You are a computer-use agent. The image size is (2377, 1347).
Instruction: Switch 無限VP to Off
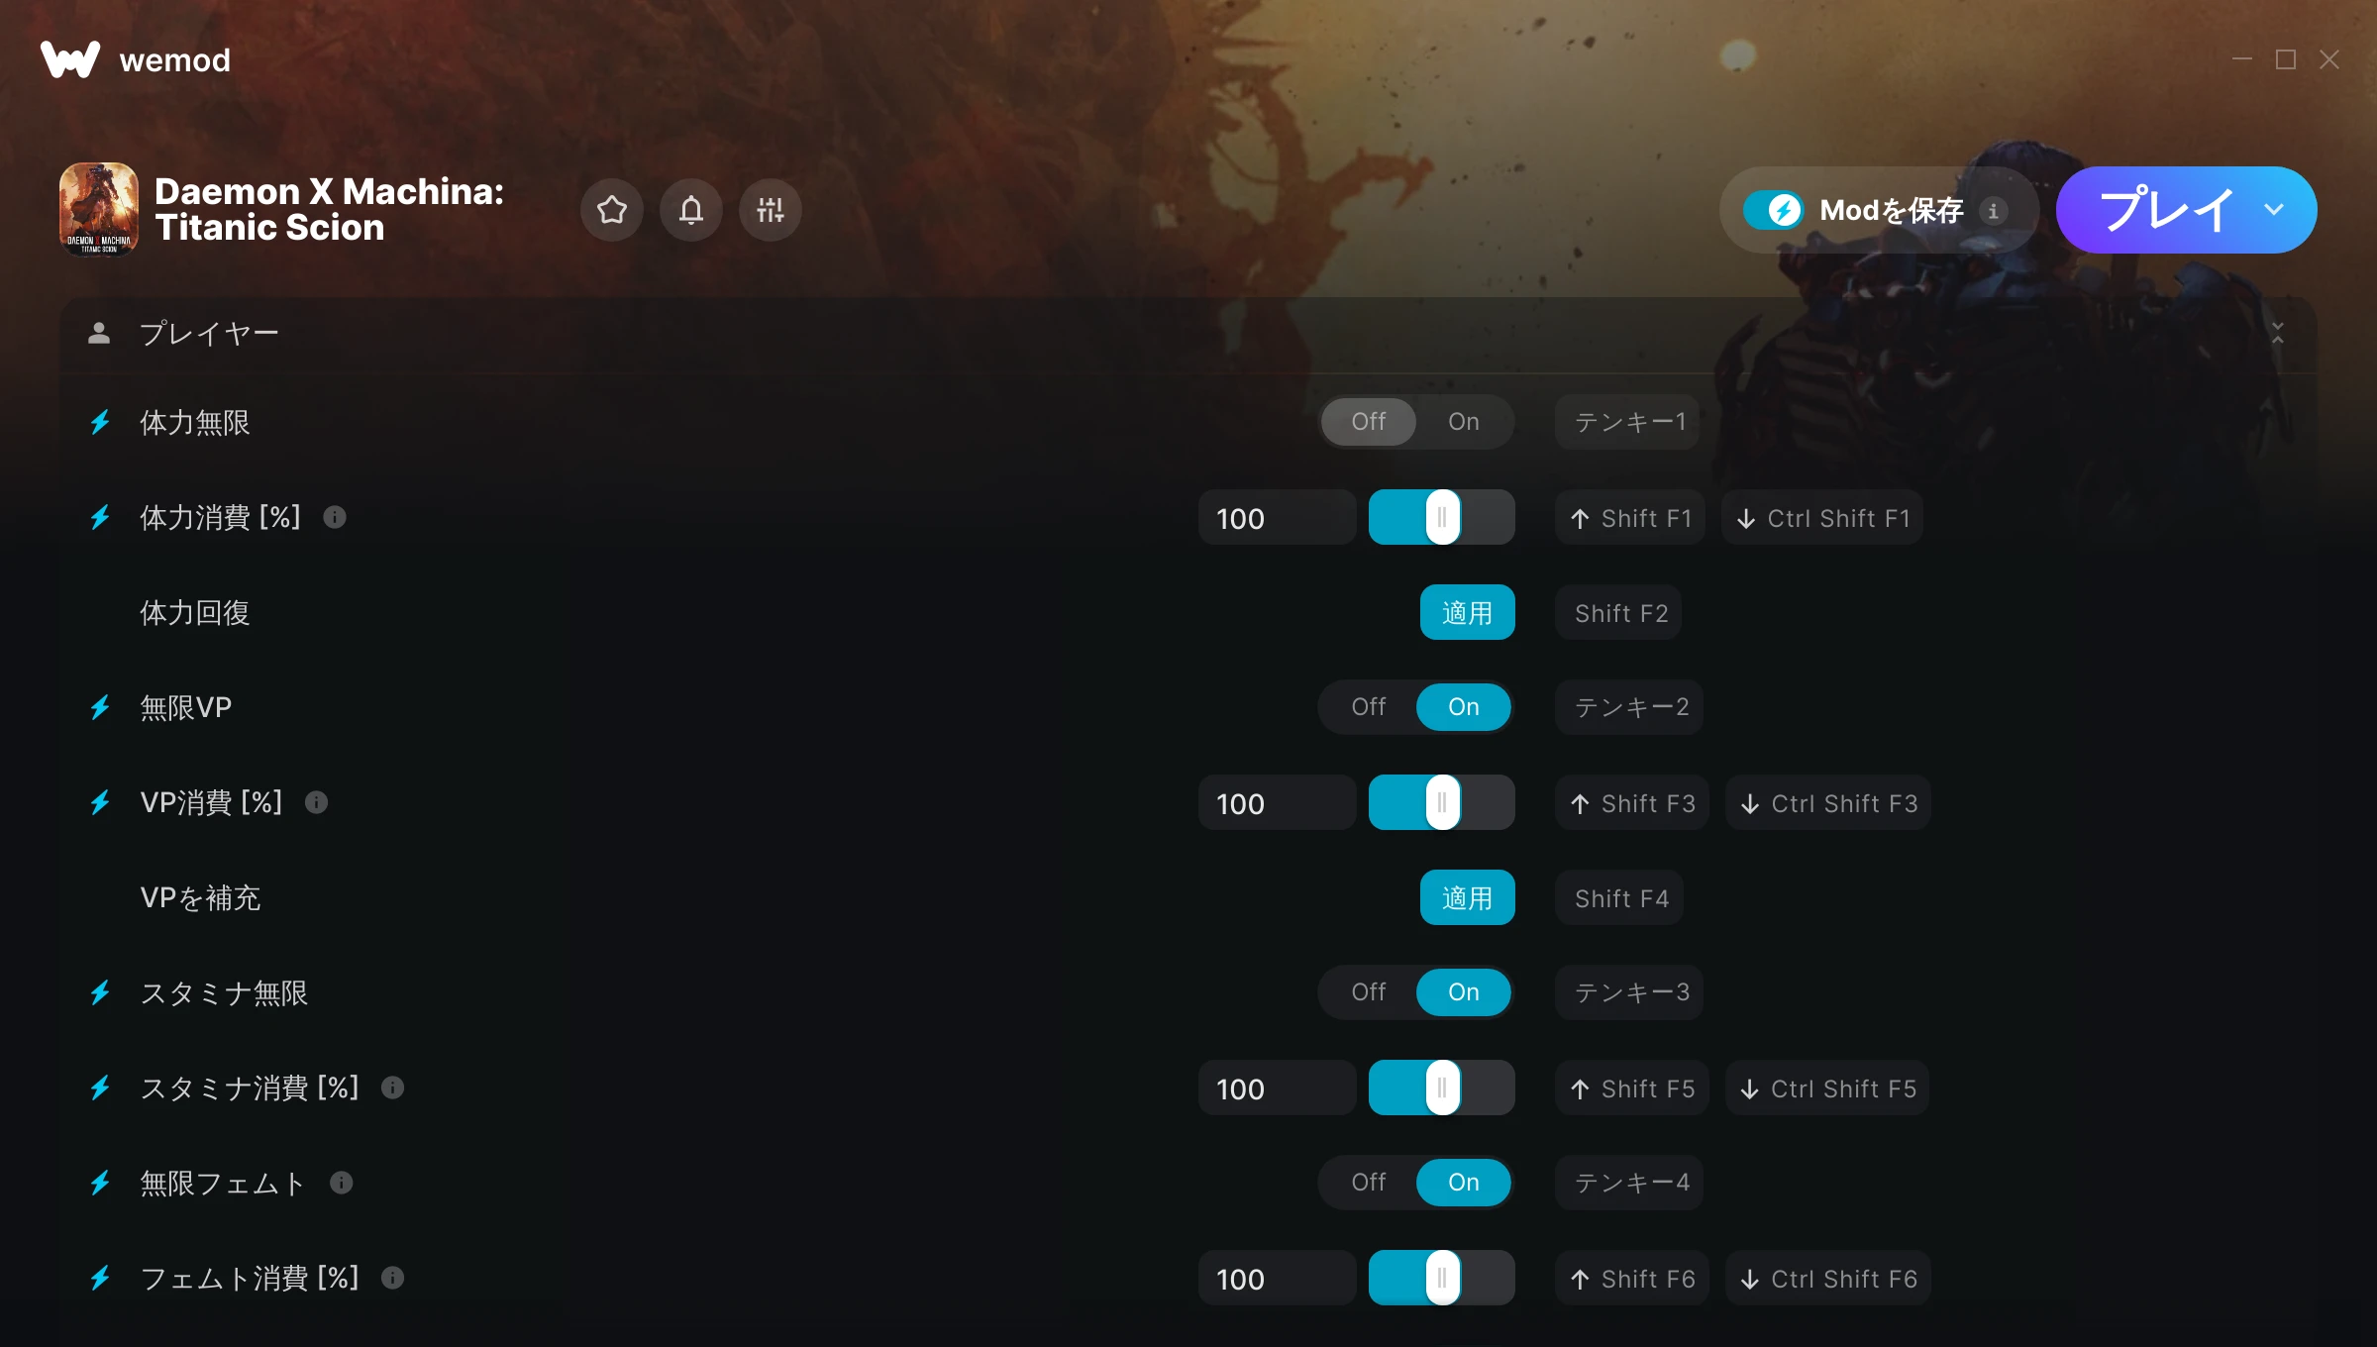pos(1369,707)
